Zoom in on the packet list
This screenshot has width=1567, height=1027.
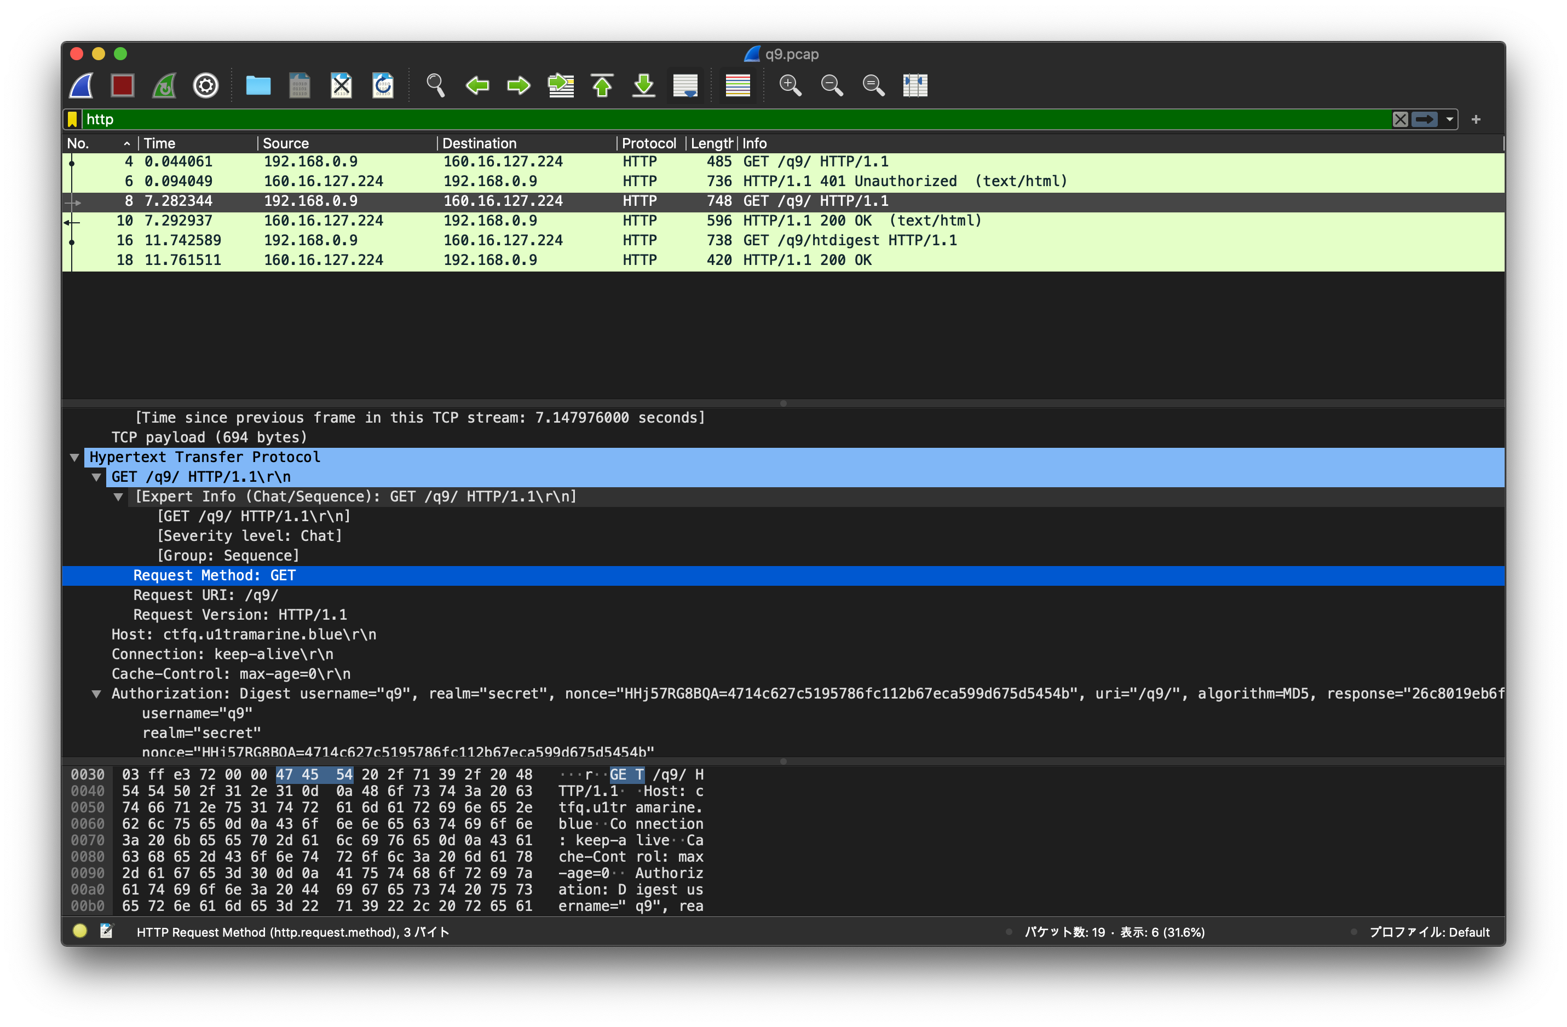(x=791, y=85)
